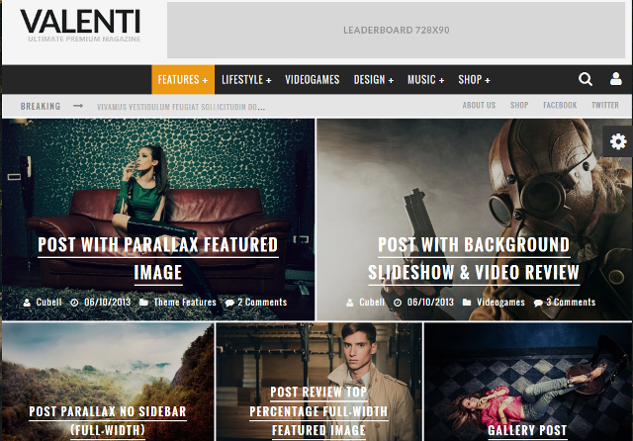Expand the Shop menu
Screen dimensions: 633x441
coord(474,79)
